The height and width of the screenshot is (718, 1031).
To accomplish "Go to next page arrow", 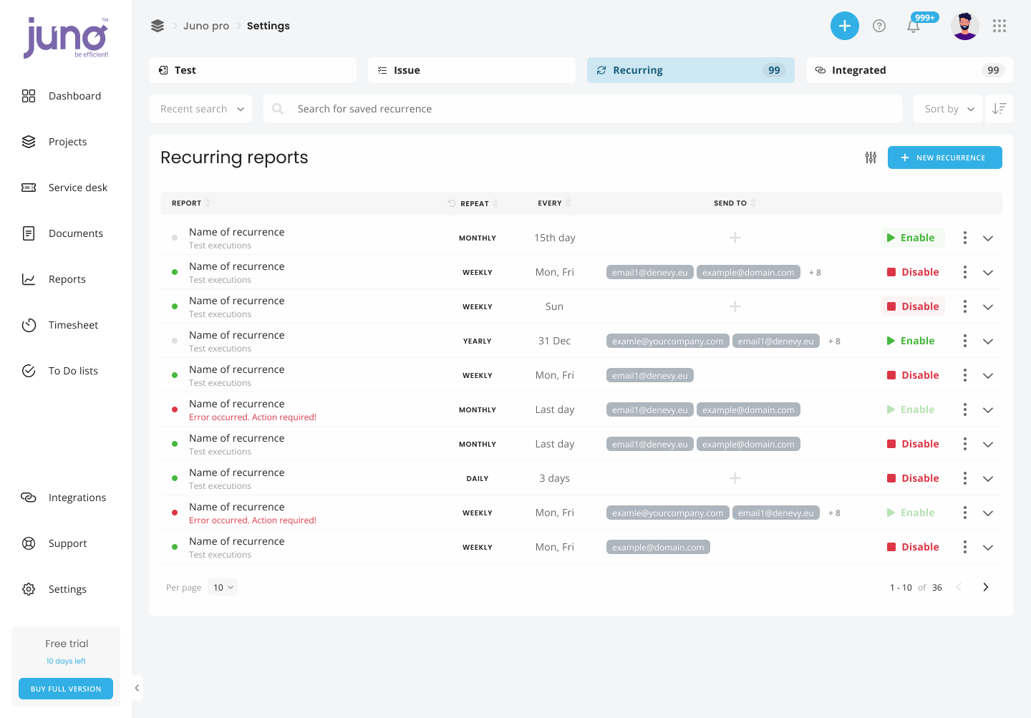I will [x=986, y=587].
